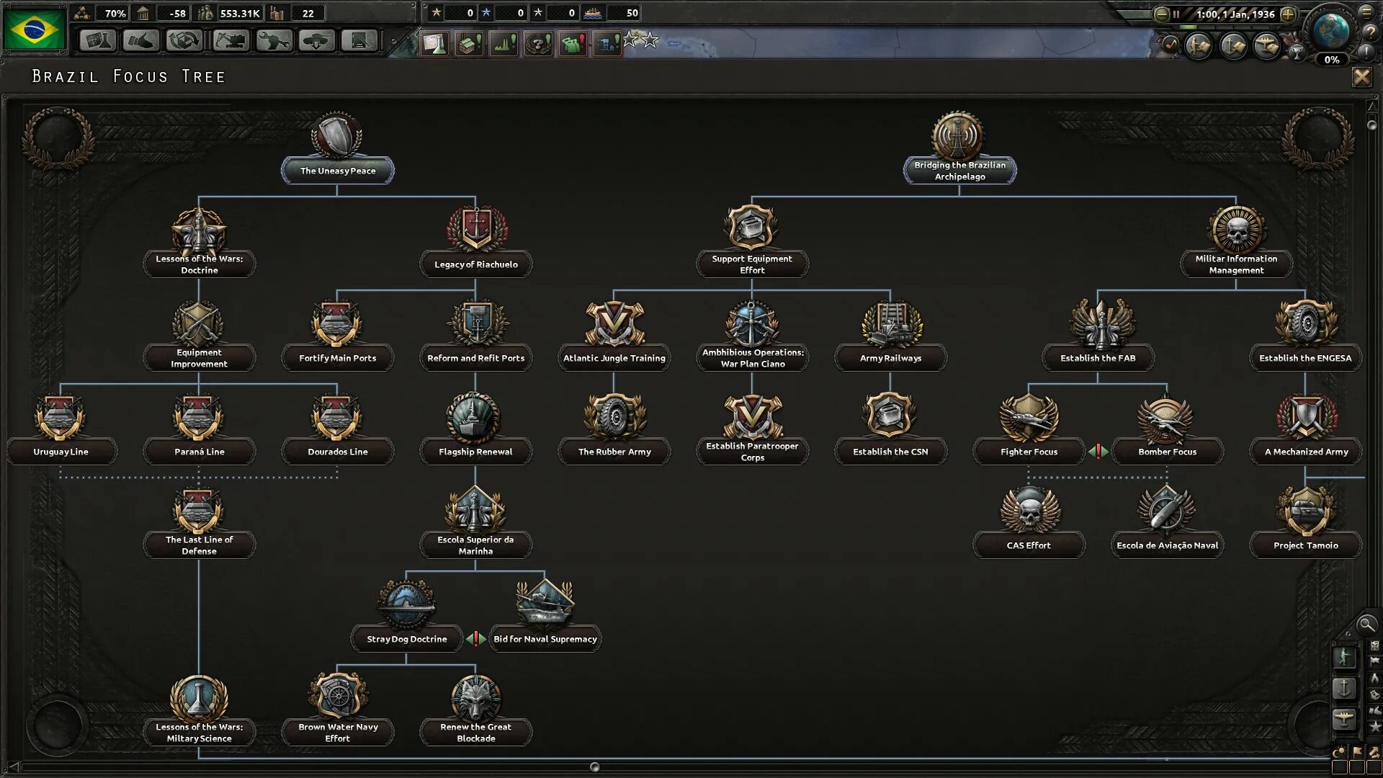Click The Rubber Army tire icon

coord(614,416)
